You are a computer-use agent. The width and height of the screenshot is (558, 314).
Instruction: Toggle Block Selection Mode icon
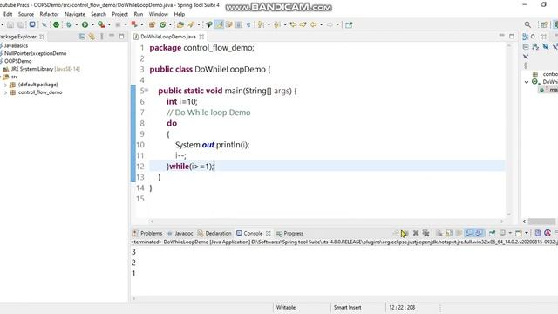click(238, 24)
